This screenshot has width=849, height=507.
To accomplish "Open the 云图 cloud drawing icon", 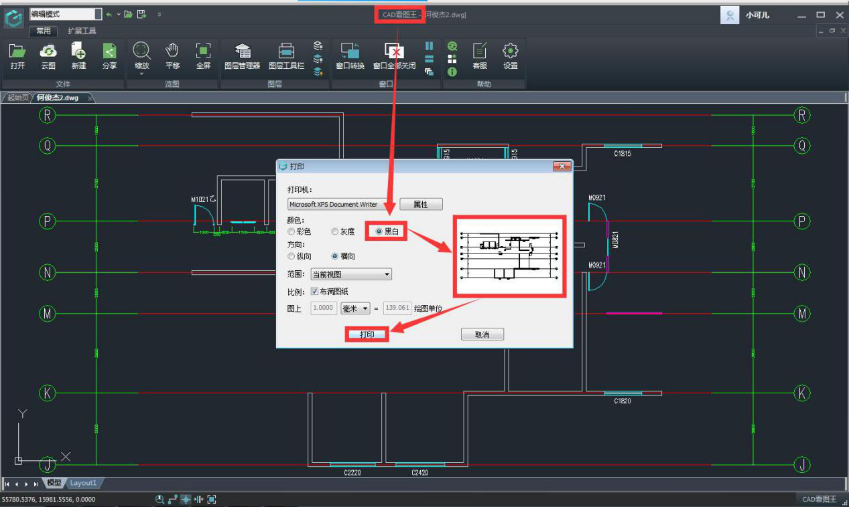I will coord(48,52).
